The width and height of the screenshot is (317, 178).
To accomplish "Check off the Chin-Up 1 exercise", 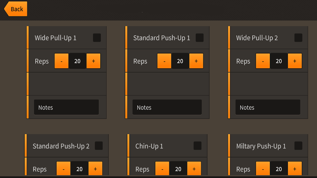I will pos(197,146).
